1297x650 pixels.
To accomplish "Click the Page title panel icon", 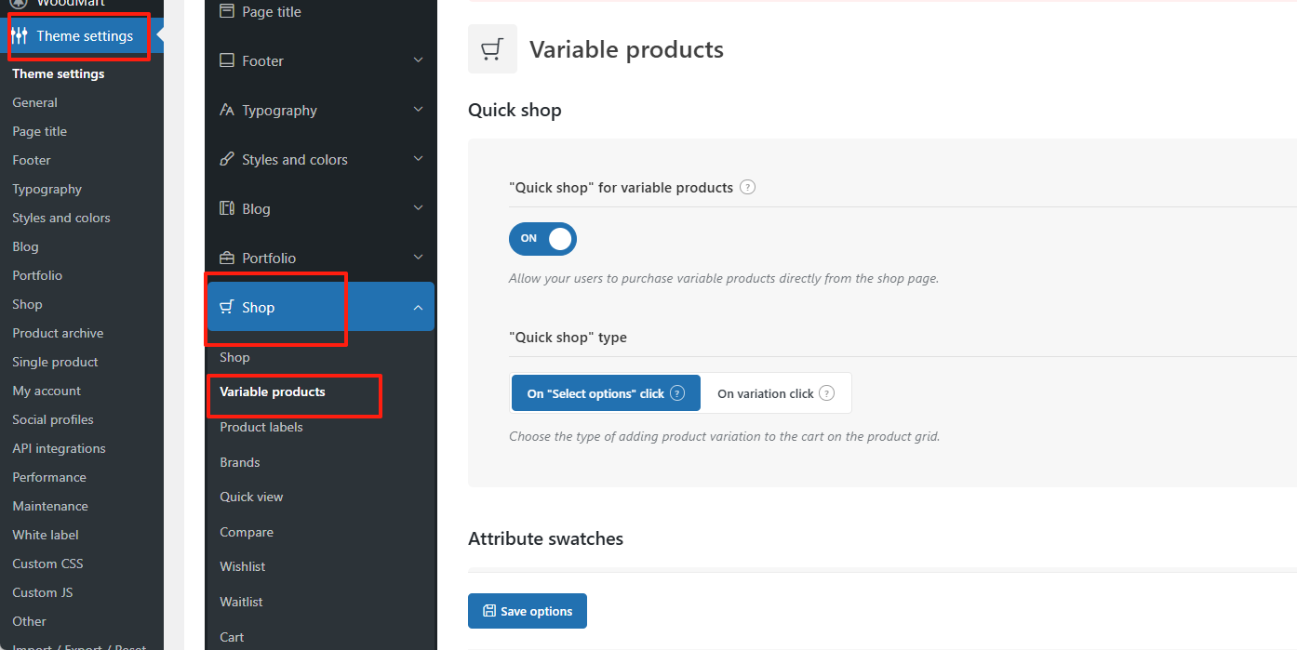I will [227, 11].
